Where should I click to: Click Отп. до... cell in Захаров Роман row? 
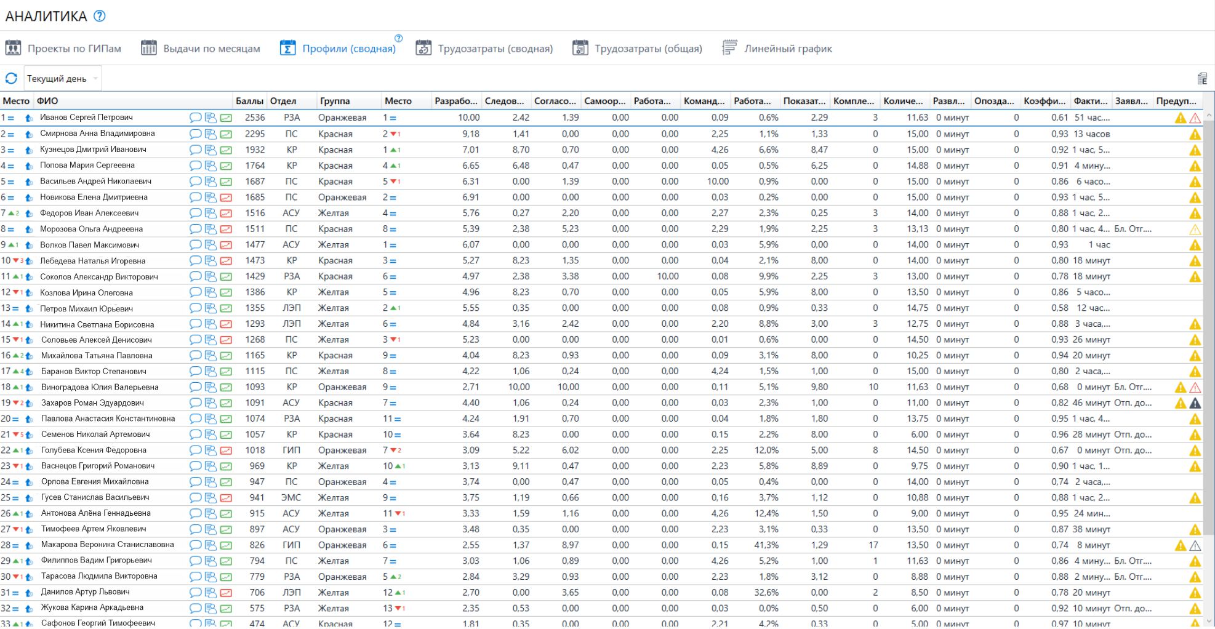coord(1133,403)
